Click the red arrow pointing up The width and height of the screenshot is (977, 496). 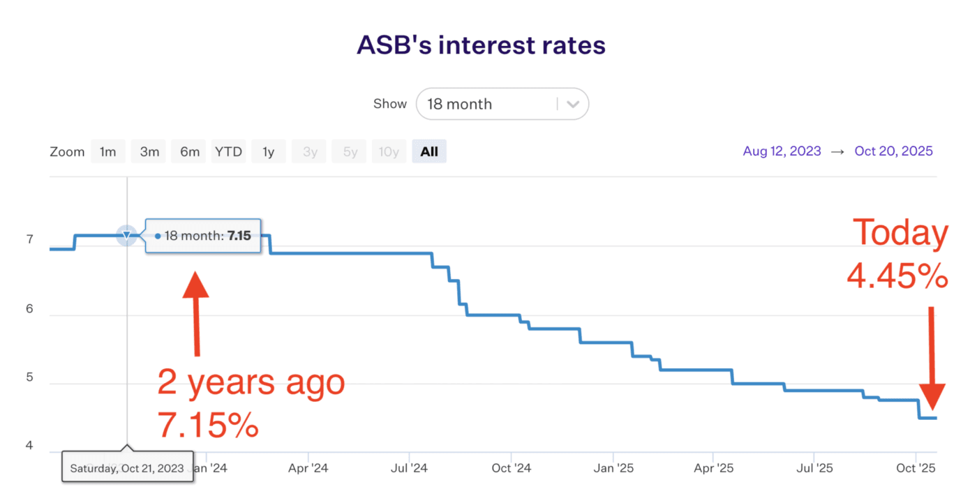196,314
